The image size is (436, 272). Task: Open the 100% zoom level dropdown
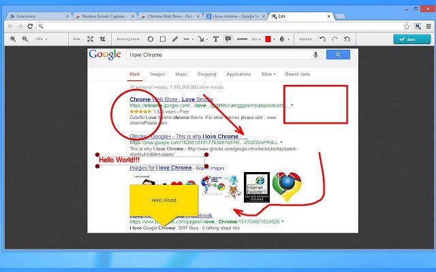41,39
